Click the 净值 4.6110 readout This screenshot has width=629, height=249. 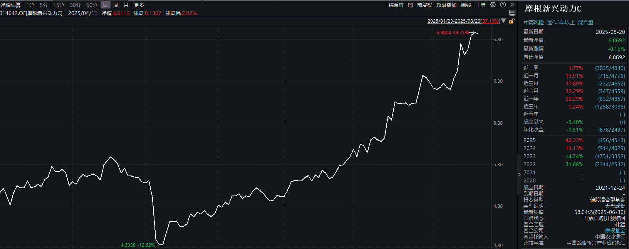coord(116,13)
